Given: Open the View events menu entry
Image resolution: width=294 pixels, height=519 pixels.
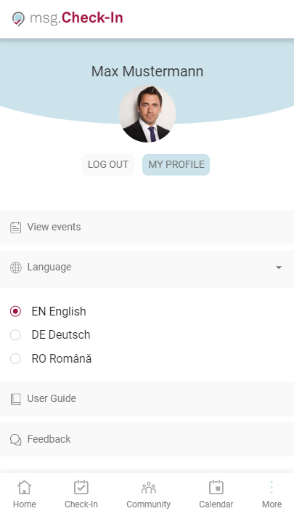Looking at the screenshot, I should point(147,227).
